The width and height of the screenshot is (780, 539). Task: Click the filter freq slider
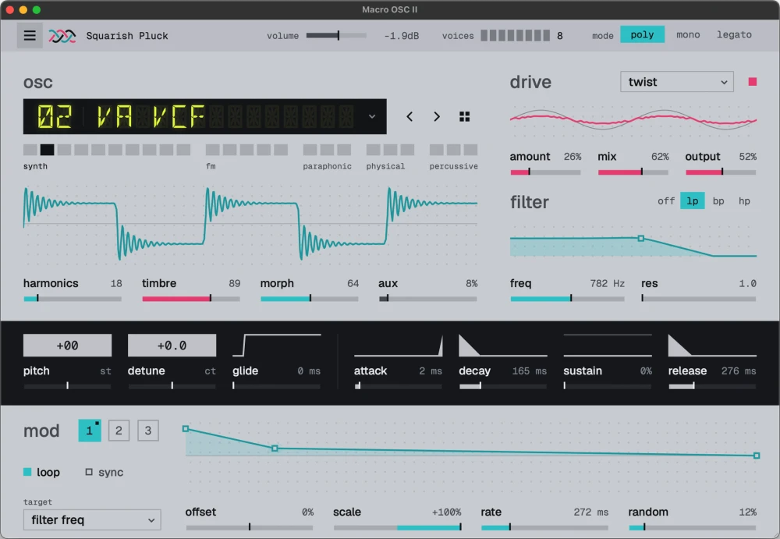click(567, 299)
